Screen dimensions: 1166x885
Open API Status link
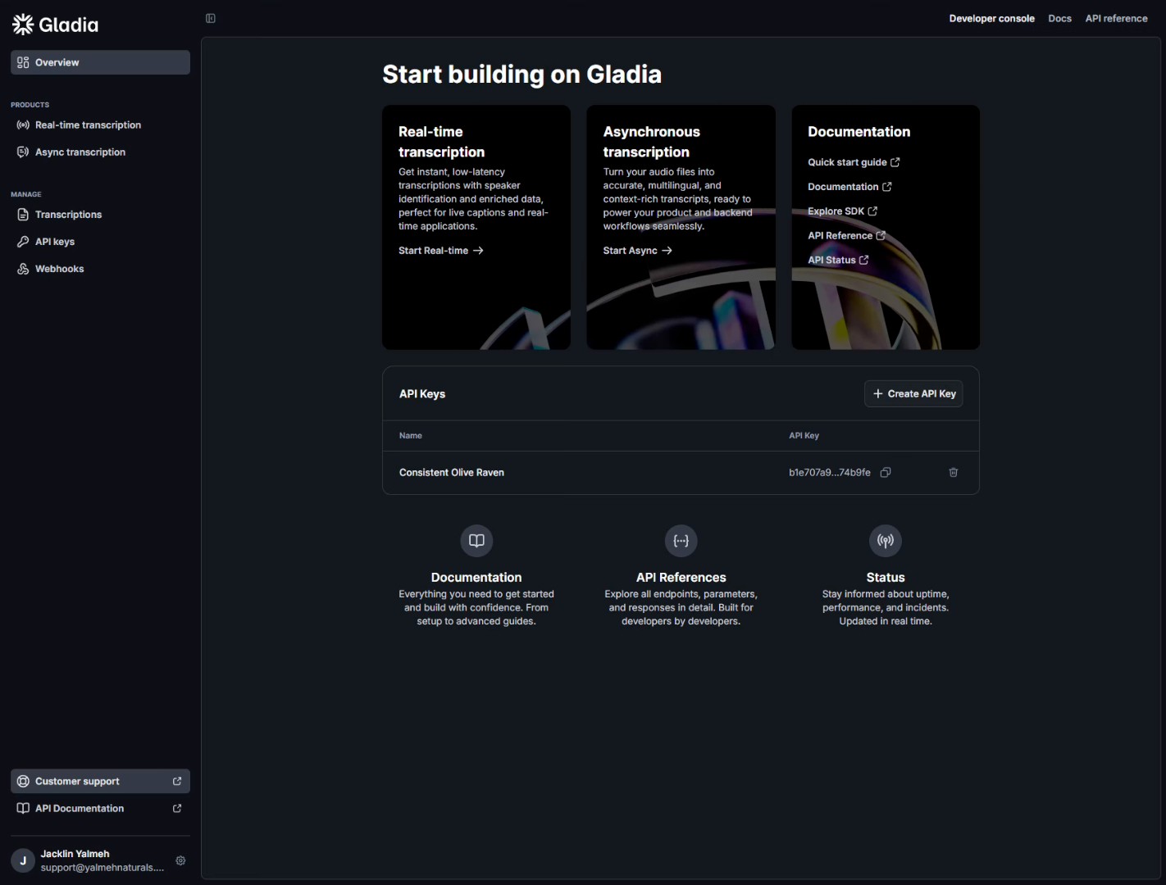838,261
